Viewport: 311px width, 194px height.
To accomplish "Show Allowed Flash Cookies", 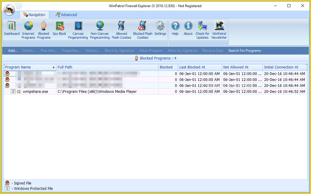I will click(121, 30).
